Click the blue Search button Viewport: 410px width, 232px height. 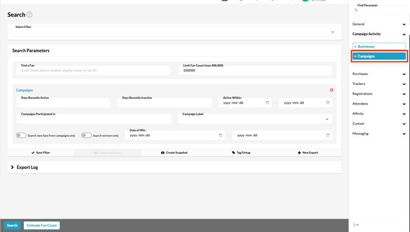click(x=12, y=225)
